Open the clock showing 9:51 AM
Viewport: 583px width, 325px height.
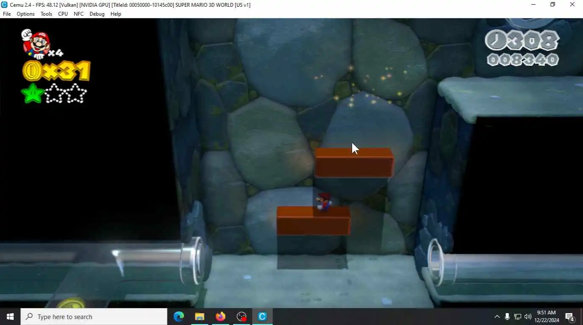pos(547,317)
